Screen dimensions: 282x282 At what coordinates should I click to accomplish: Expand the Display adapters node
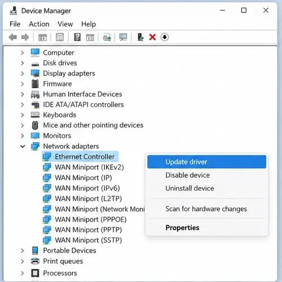23,73
